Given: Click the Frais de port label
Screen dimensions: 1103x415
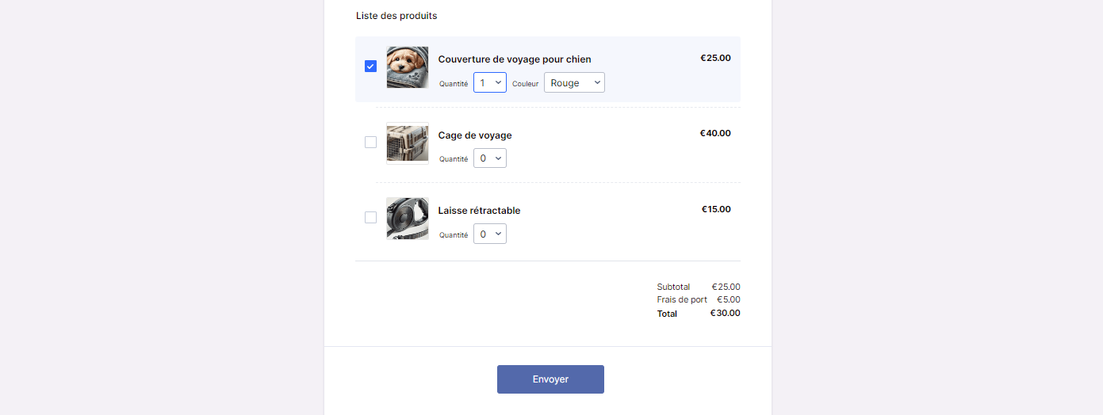Looking at the screenshot, I should [x=682, y=300].
